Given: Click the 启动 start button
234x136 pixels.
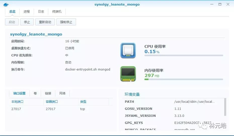Looking at the screenshot, I should 12,22.
